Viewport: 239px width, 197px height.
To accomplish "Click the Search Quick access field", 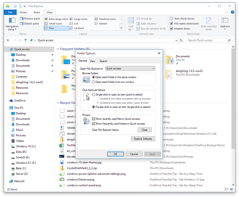I will click(x=208, y=40).
